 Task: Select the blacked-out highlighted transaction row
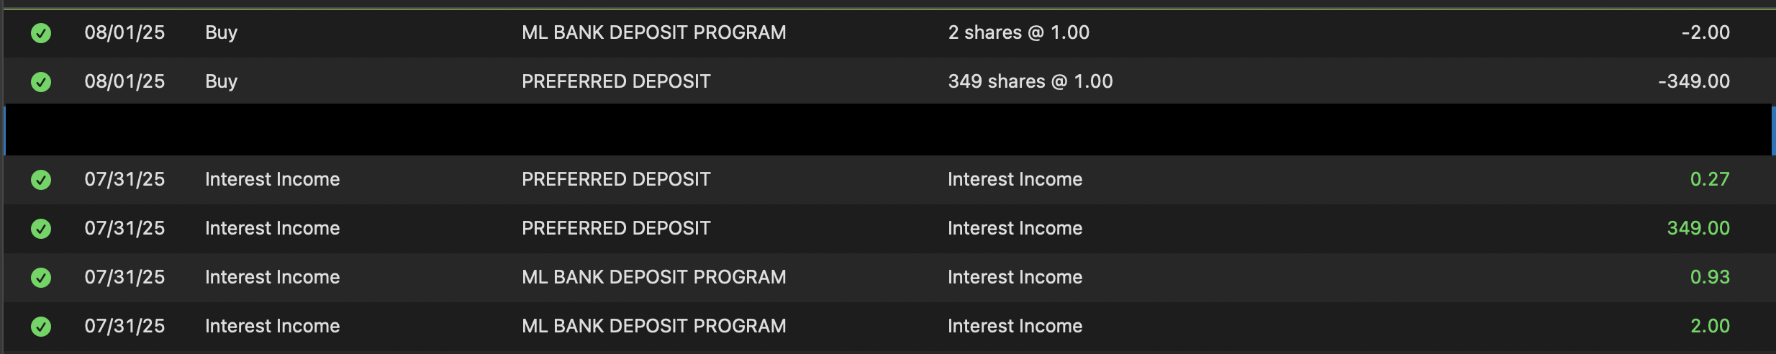click(889, 130)
